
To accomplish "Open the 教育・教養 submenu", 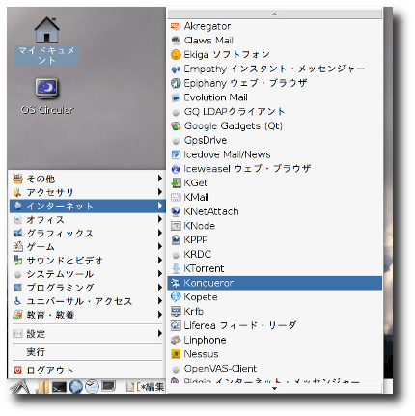I will [x=87, y=315].
